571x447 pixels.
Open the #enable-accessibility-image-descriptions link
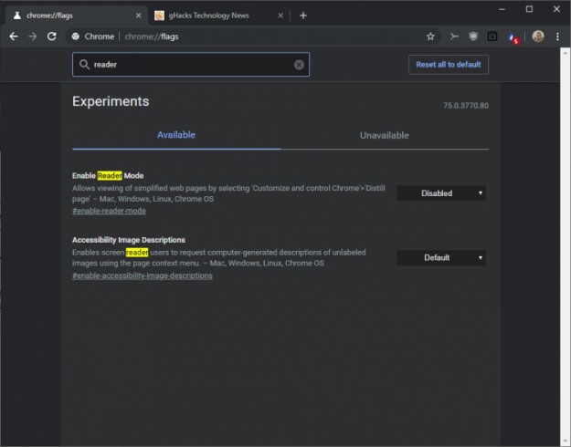pyautogui.click(x=143, y=275)
